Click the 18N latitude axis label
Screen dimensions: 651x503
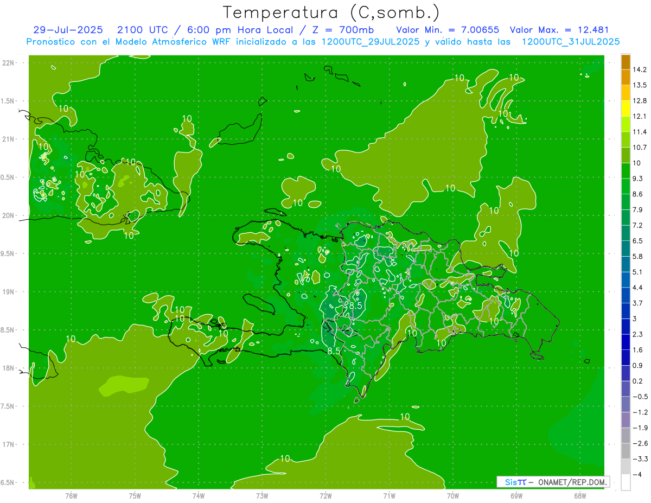pos(9,368)
